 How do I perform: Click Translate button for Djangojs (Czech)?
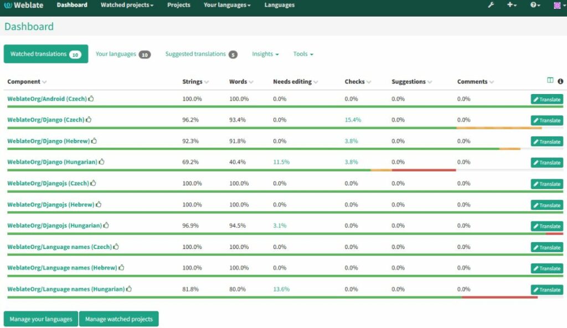pyautogui.click(x=547, y=184)
